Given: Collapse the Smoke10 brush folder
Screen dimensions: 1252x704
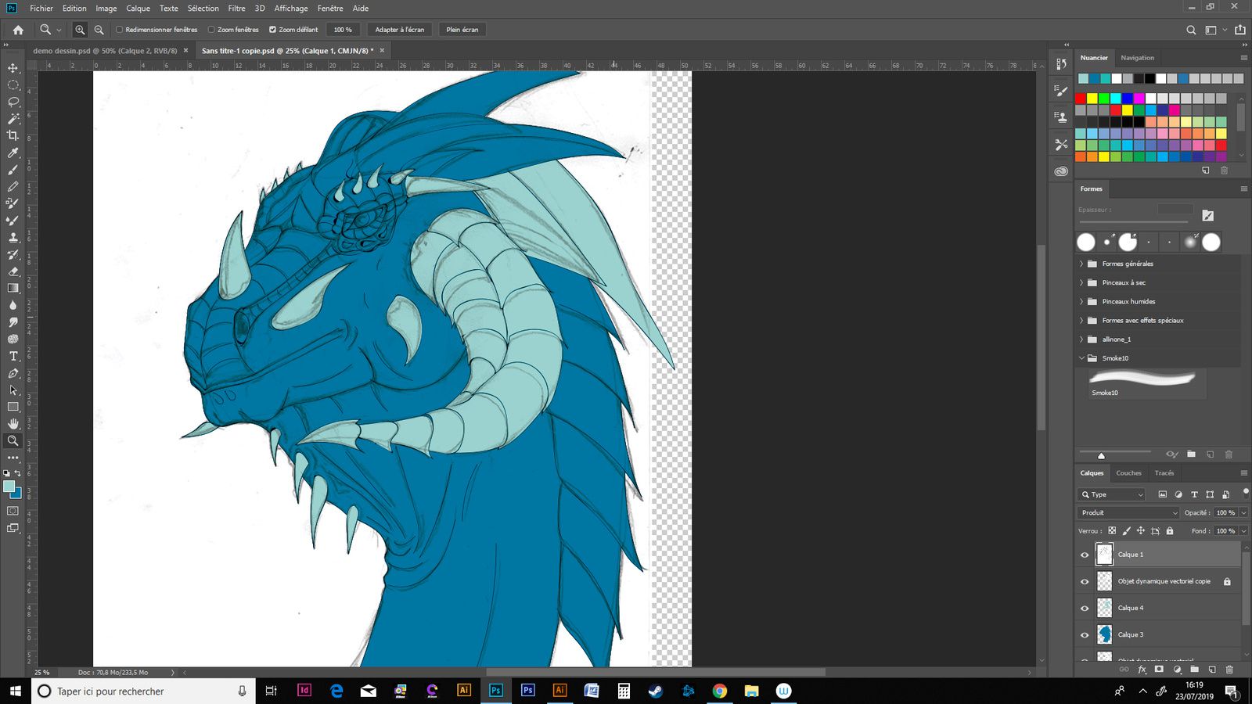Looking at the screenshot, I should (1081, 357).
